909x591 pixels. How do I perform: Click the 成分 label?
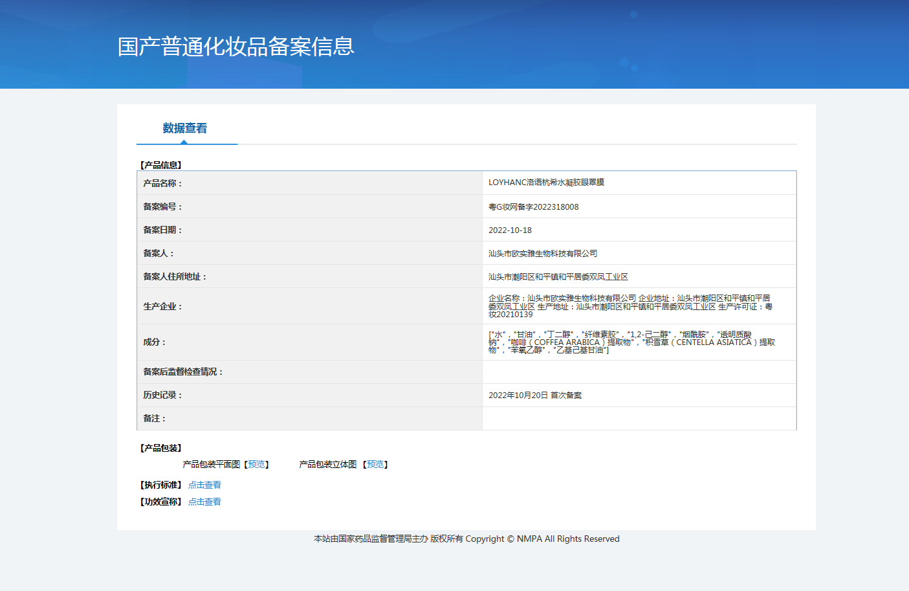pos(154,342)
